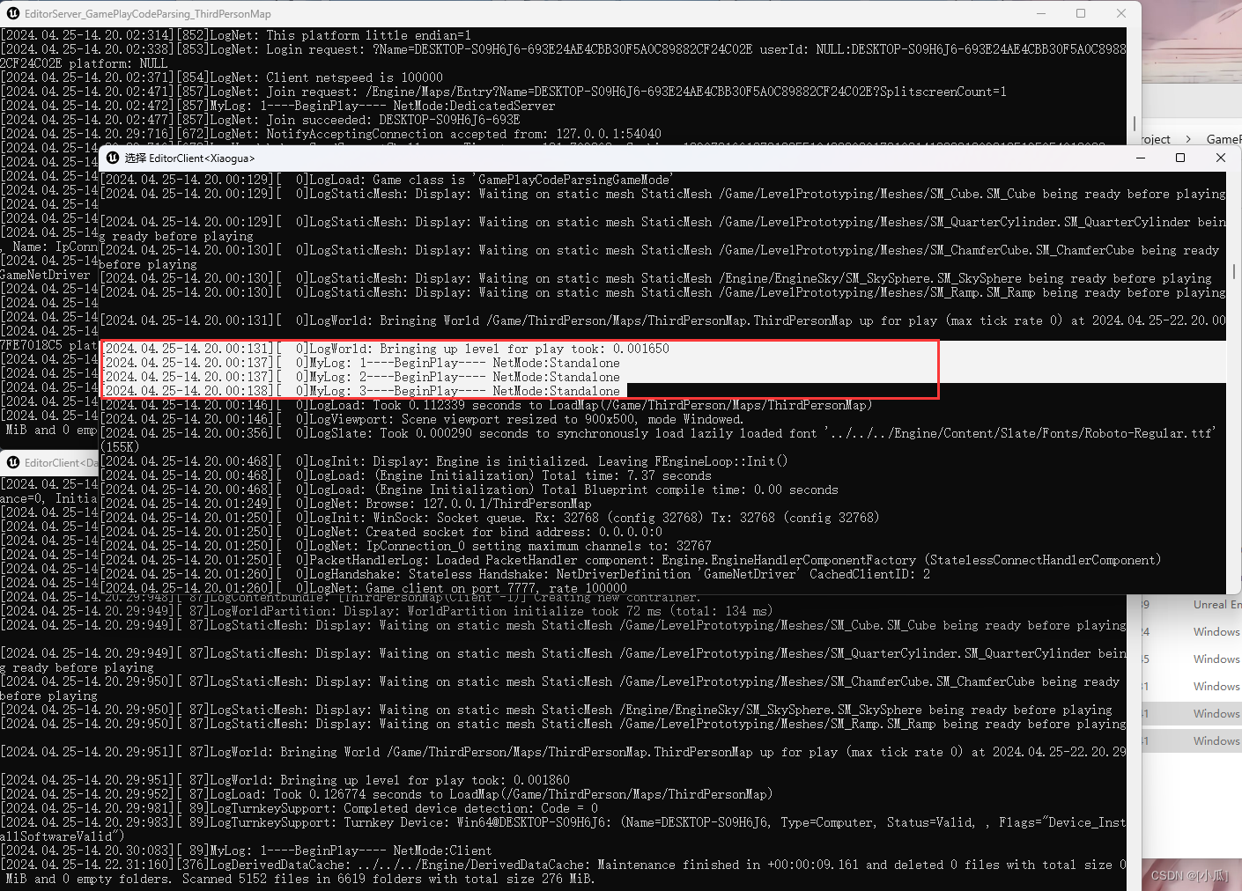This screenshot has width=1242, height=891.
Task: Click 'WorldPartition initialize took 72 ms' line
Action: pos(387,611)
